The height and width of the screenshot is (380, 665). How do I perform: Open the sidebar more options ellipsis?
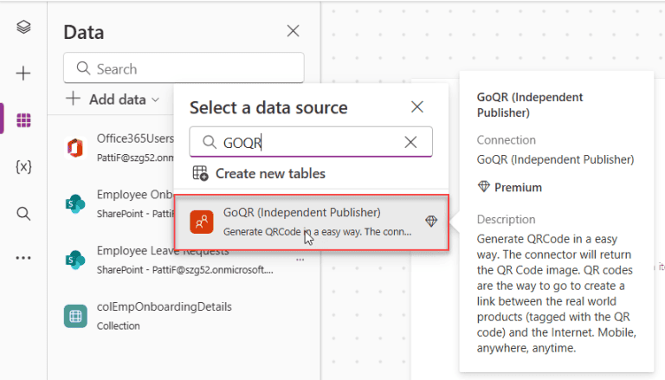click(x=23, y=258)
